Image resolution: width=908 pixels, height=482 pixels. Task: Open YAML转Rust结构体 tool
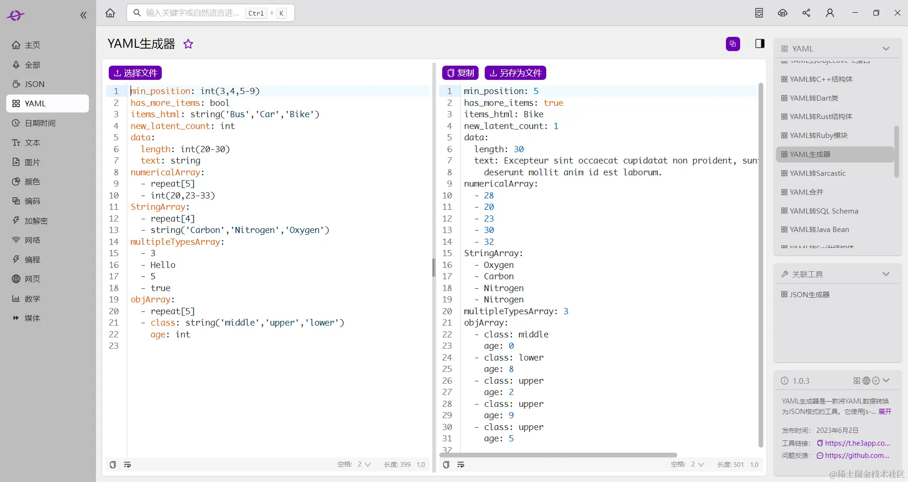click(835, 117)
